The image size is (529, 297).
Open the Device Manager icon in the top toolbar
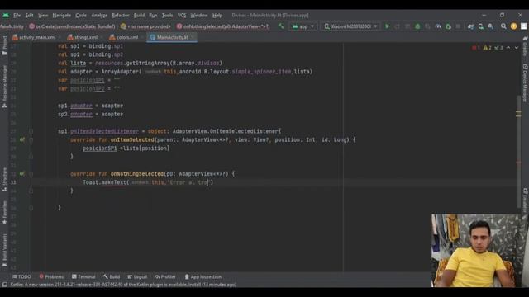pyautogui.click(x=481, y=26)
